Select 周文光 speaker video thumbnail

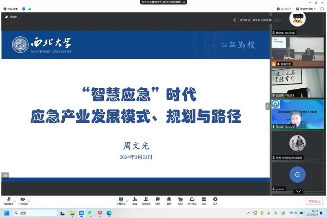coord(297,114)
